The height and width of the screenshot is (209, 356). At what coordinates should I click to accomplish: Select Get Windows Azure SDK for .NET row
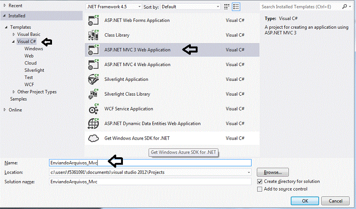pyautogui.click(x=172, y=138)
